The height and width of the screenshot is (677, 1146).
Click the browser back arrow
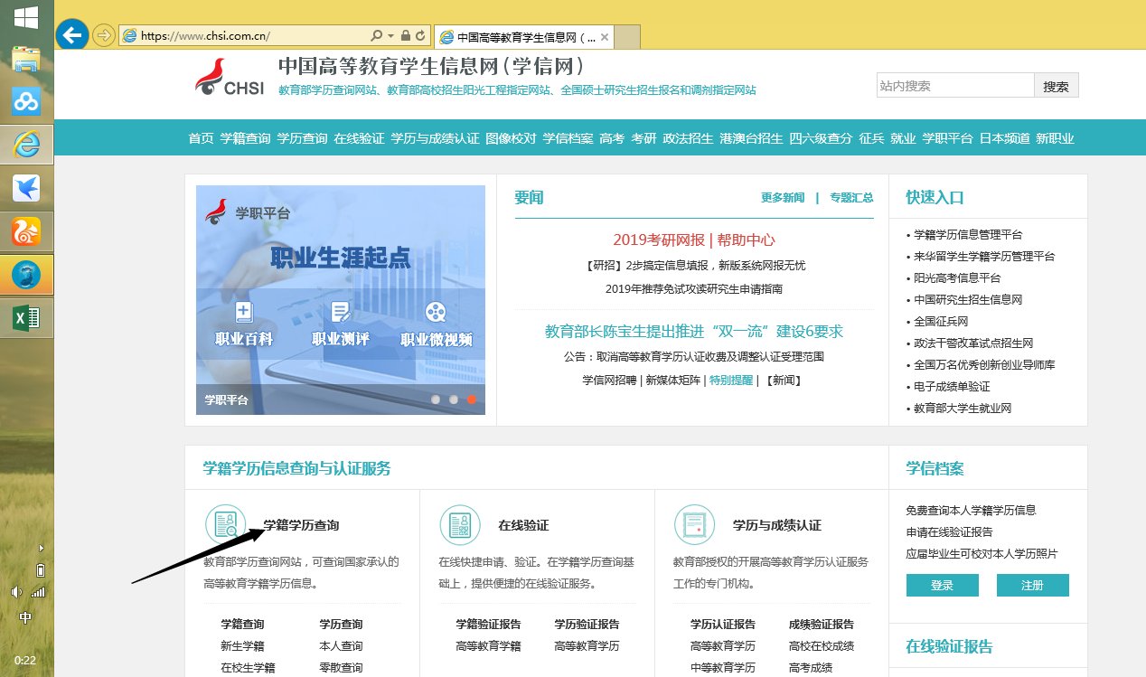[x=71, y=35]
